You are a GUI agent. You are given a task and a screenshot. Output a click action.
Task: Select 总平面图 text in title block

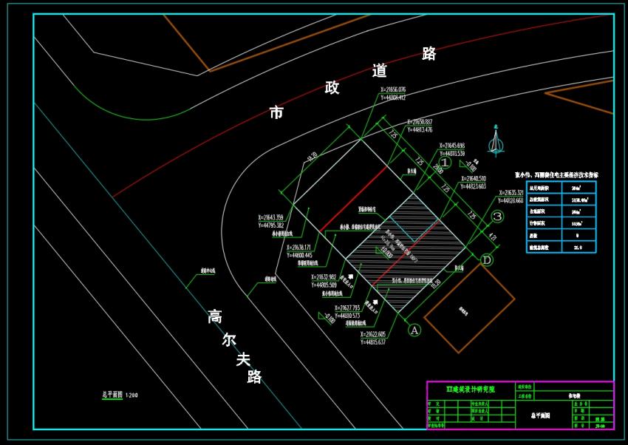coord(540,415)
